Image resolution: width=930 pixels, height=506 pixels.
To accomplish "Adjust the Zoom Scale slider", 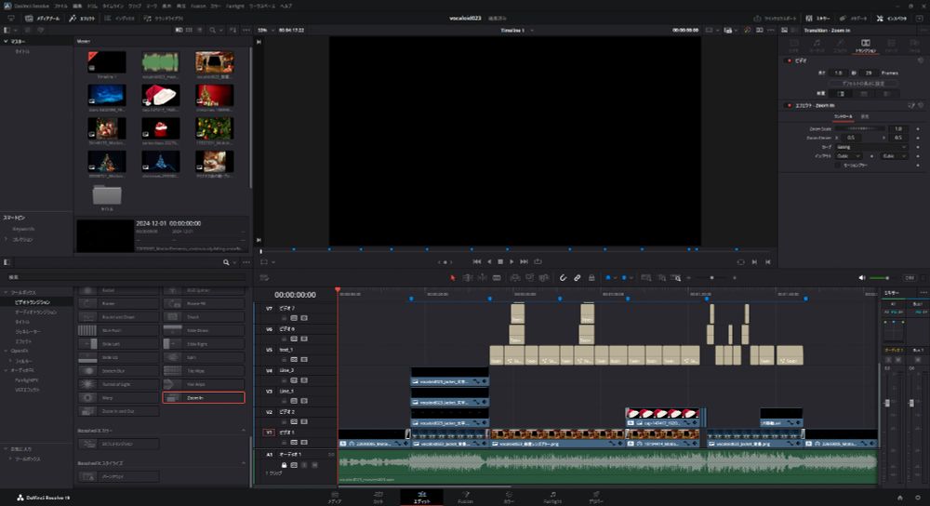I will pyautogui.click(x=861, y=128).
